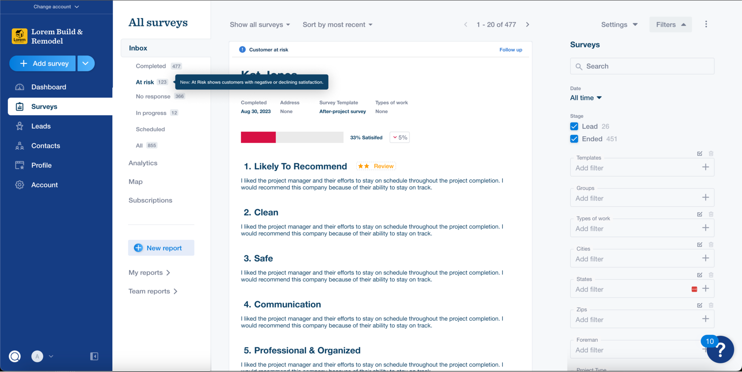742x372 pixels.
Task: Click the trash icon above Cities filter
Action: click(x=711, y=245)
